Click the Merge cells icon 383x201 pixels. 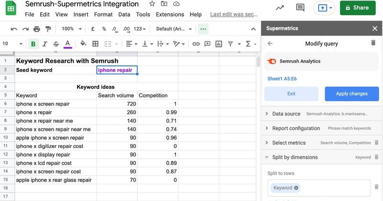pos(107,44)
